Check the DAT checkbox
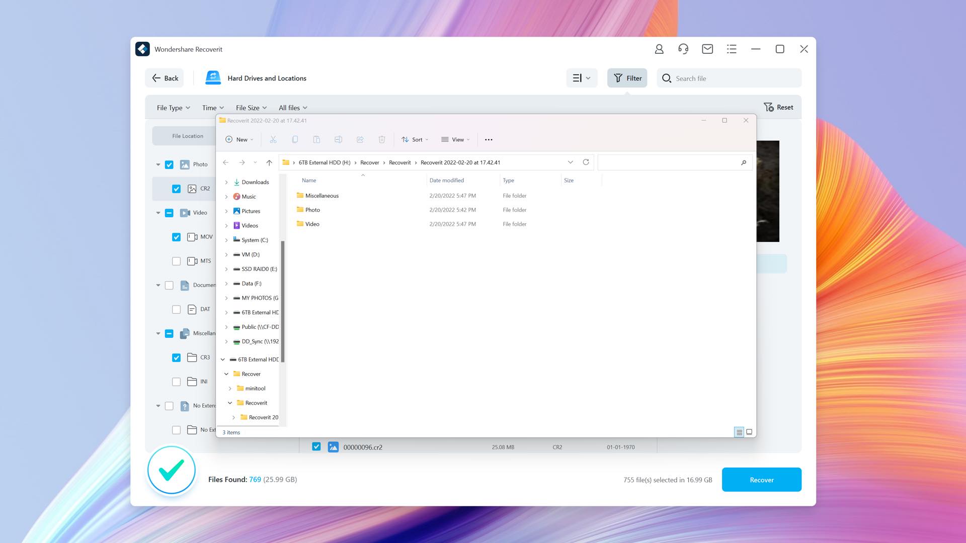 pyautogui.click(x=176, y=309)
